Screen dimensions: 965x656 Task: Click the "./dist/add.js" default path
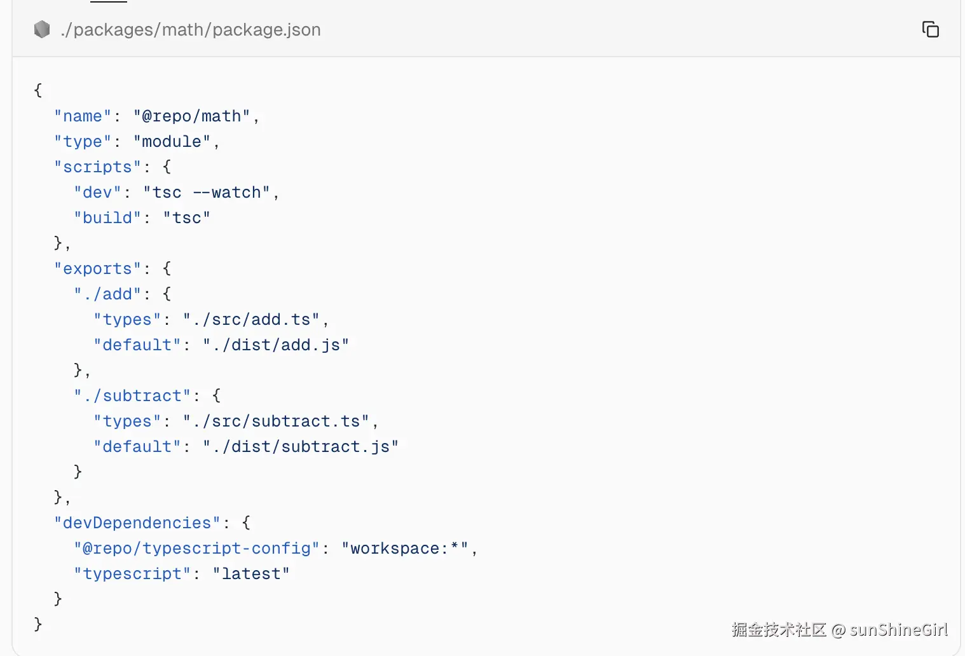click(276, 345)
